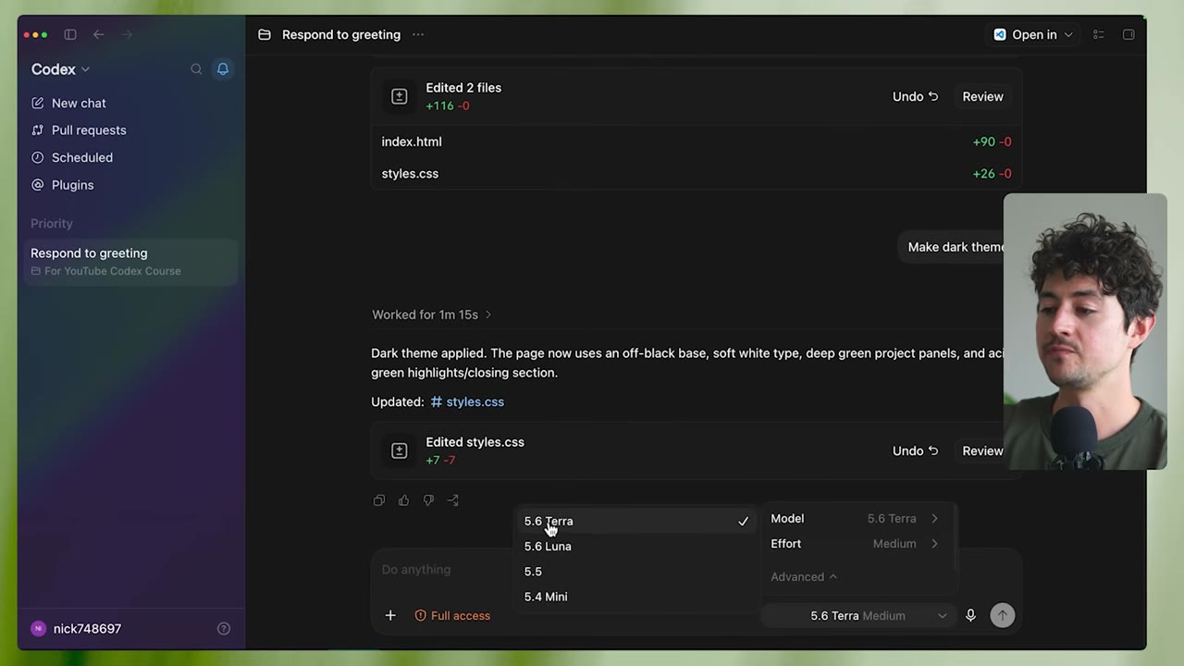Open help question mark icon
The width and height of the screenshot is (1184, 666).
223,629
